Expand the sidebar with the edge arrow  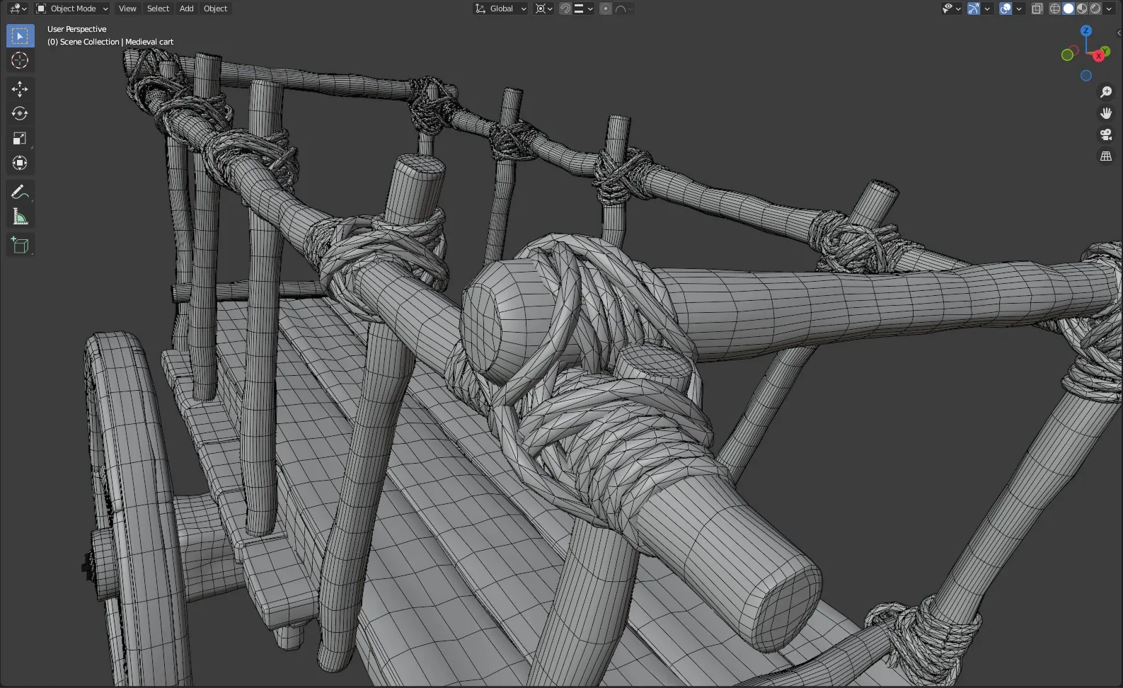pos(1119,33)
